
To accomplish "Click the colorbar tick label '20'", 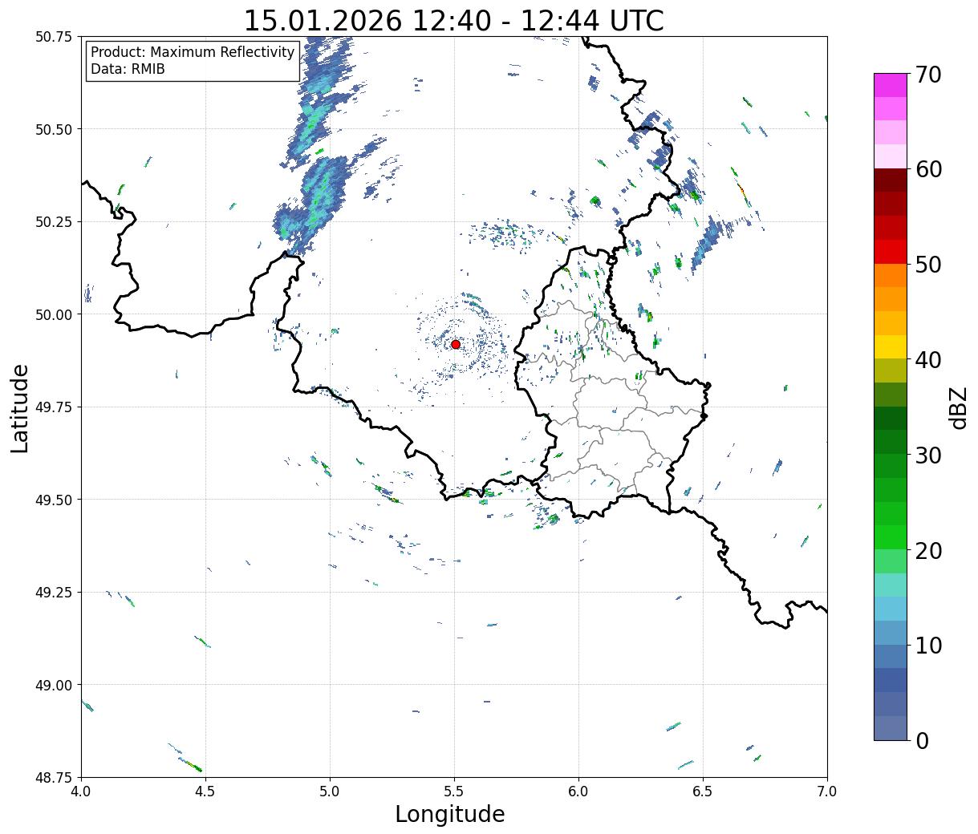I will pos(927,550).
